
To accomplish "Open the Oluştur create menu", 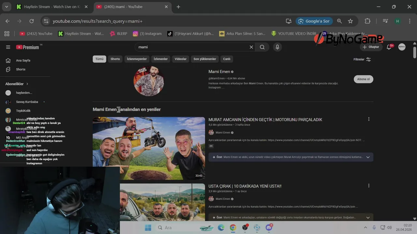I will pyautogui.click(x=371, y=47).
